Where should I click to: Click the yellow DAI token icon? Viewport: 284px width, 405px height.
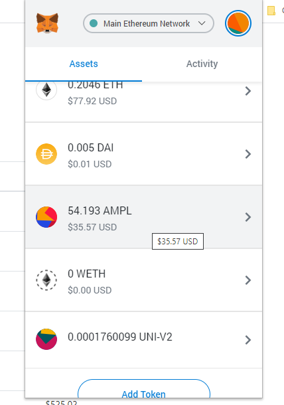(x=46, y=154)
